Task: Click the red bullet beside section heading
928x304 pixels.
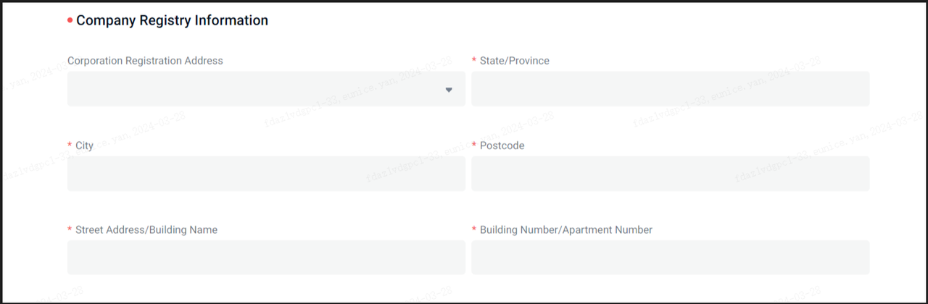Action: pyautogui.click(x=70, y=21)
